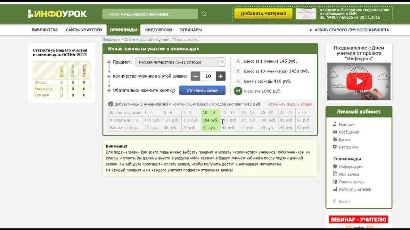
Task: Click the Добавить материал button
Action: point(263,14)
